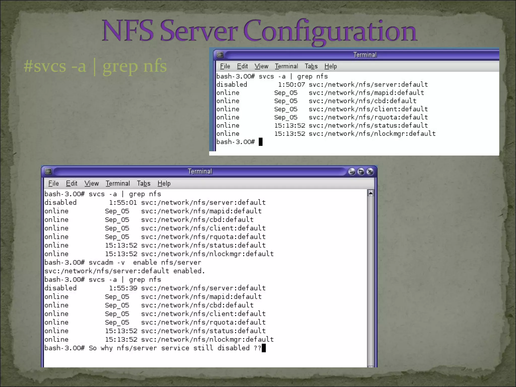516x387 pixels.
Task: Open File menu in upper Terminal window
Action: click(x=225, y=66)
